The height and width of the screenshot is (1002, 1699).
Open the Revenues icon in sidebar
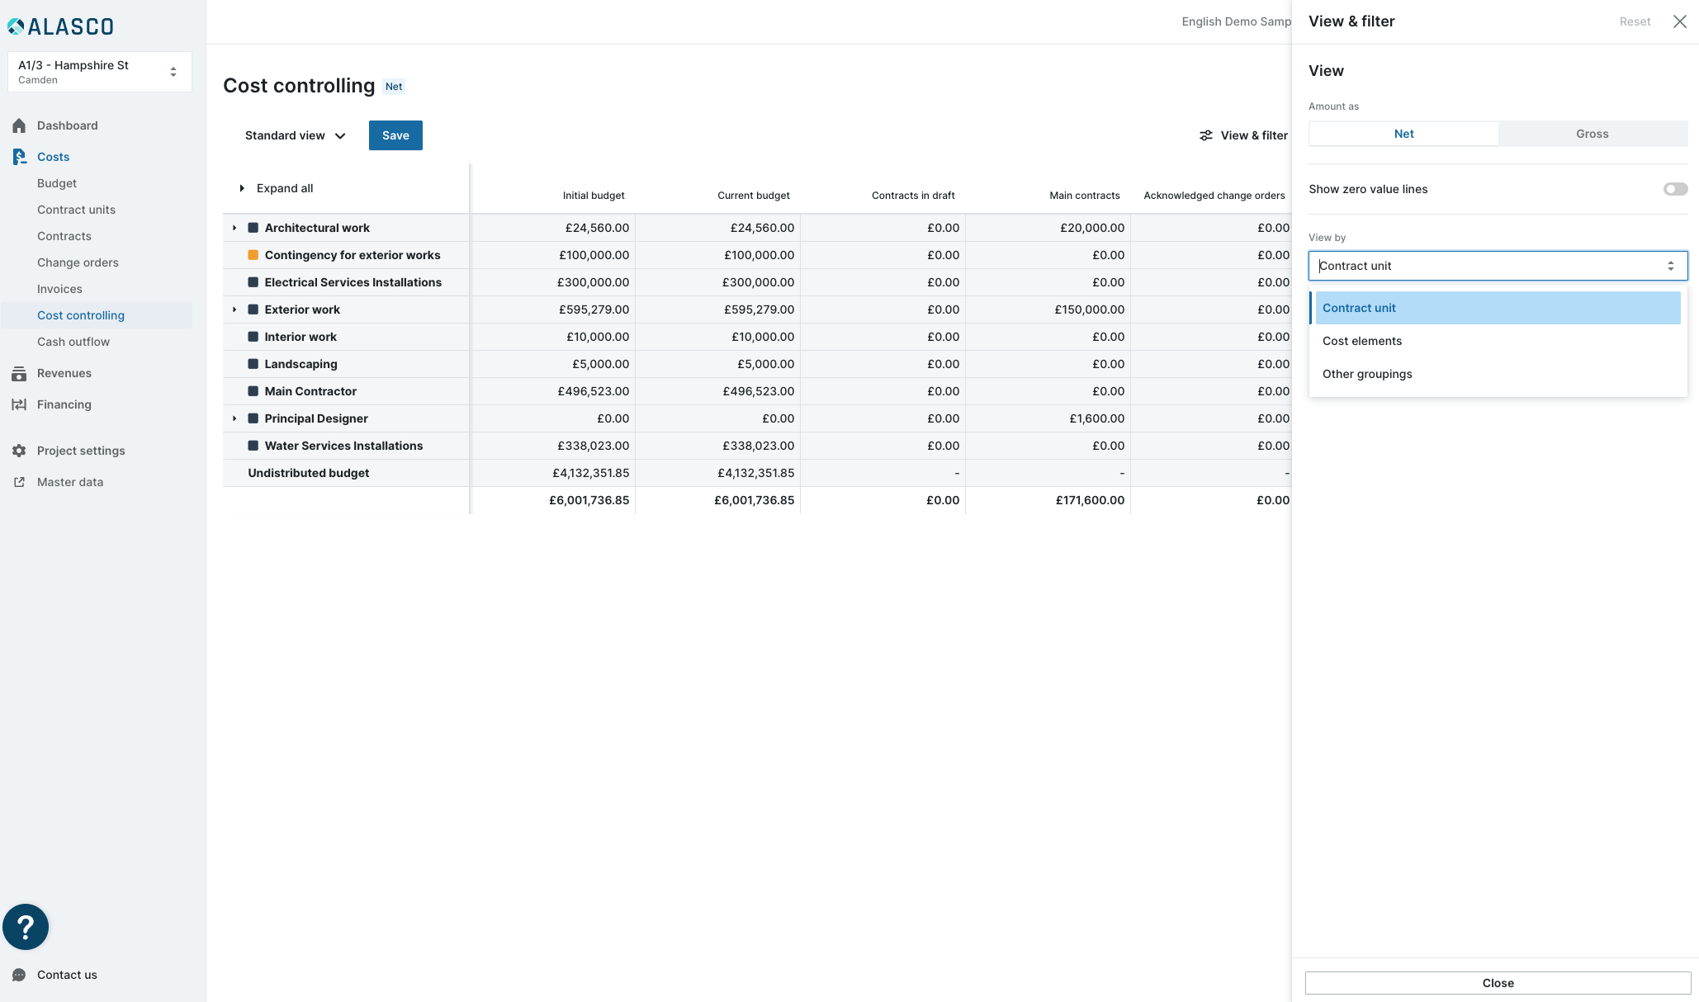click(19, 373)
